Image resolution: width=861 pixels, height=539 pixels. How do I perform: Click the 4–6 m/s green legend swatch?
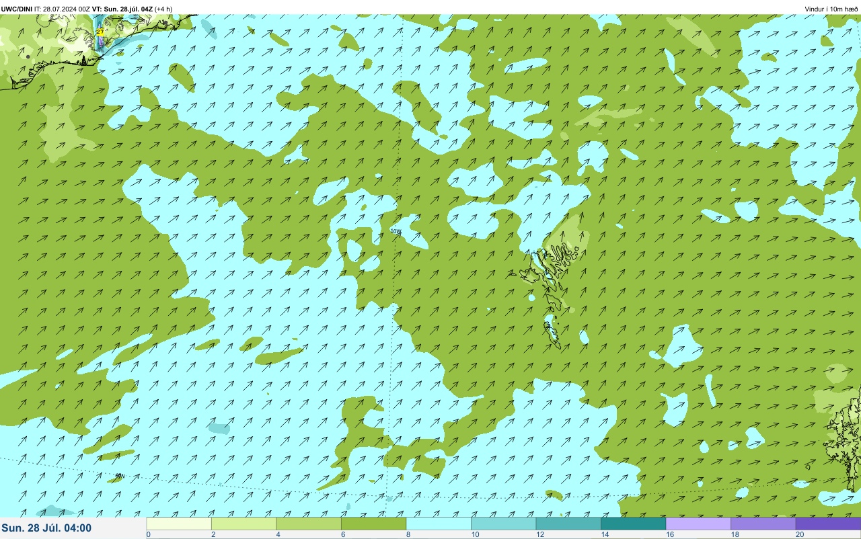309,524
